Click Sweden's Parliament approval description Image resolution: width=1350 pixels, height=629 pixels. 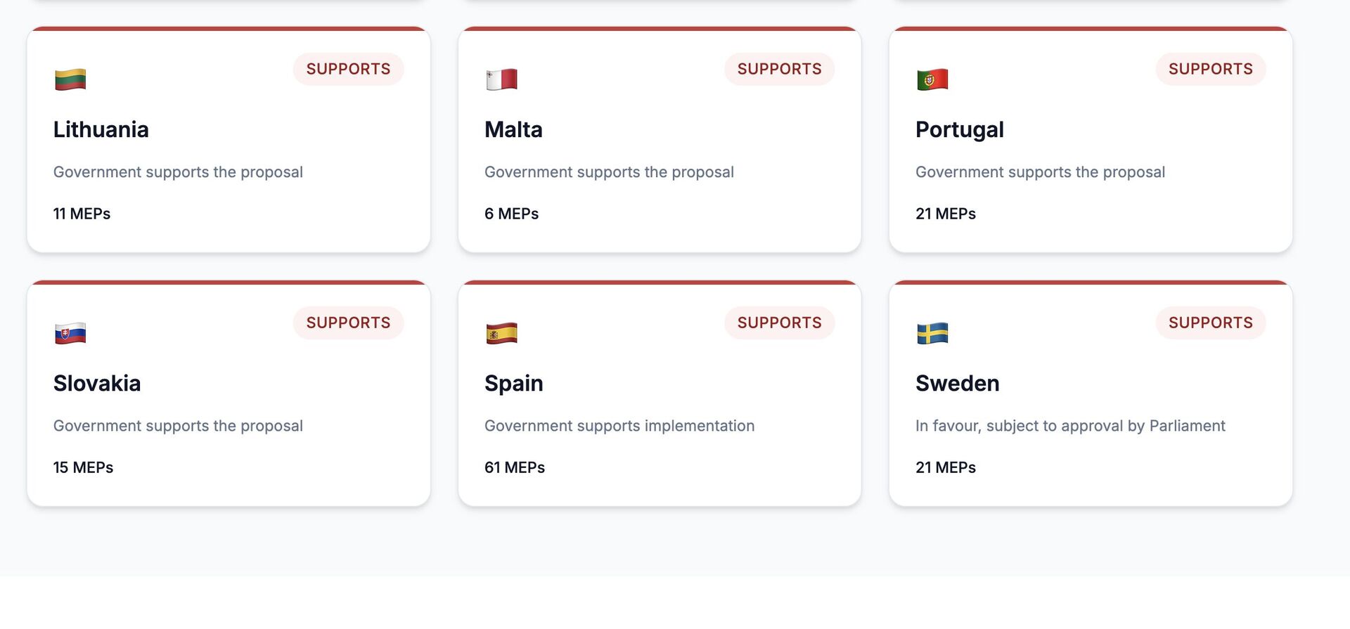click(x=1069, y=426)
